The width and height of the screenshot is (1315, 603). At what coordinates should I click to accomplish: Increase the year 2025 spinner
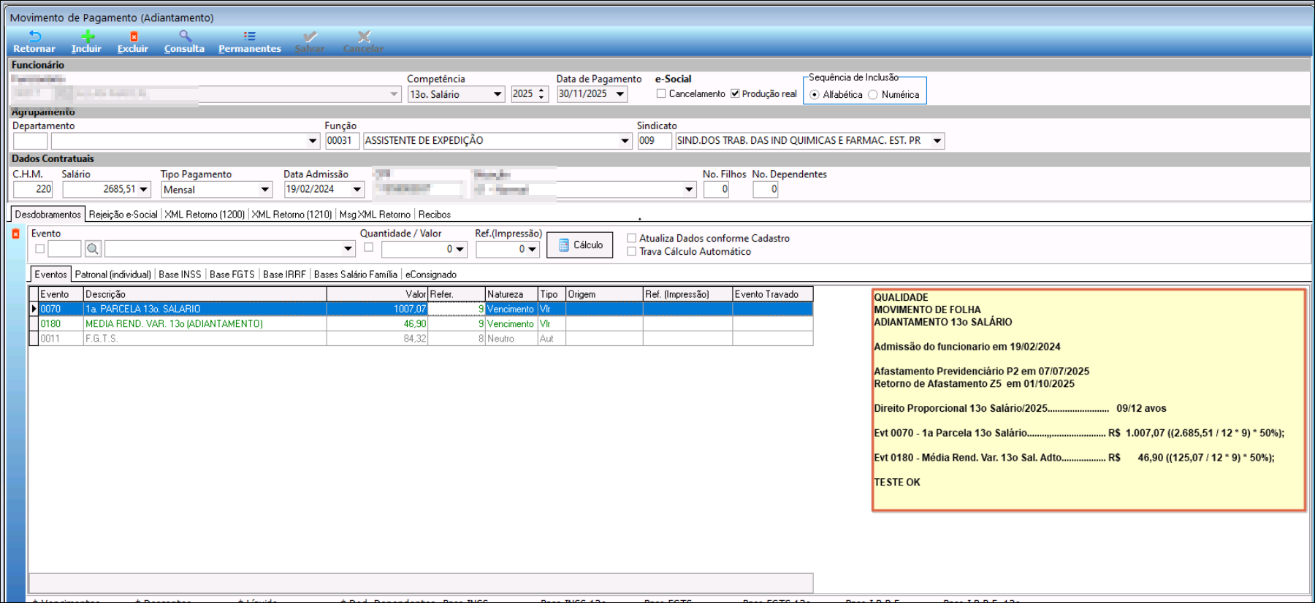click(x=541, y=91)
